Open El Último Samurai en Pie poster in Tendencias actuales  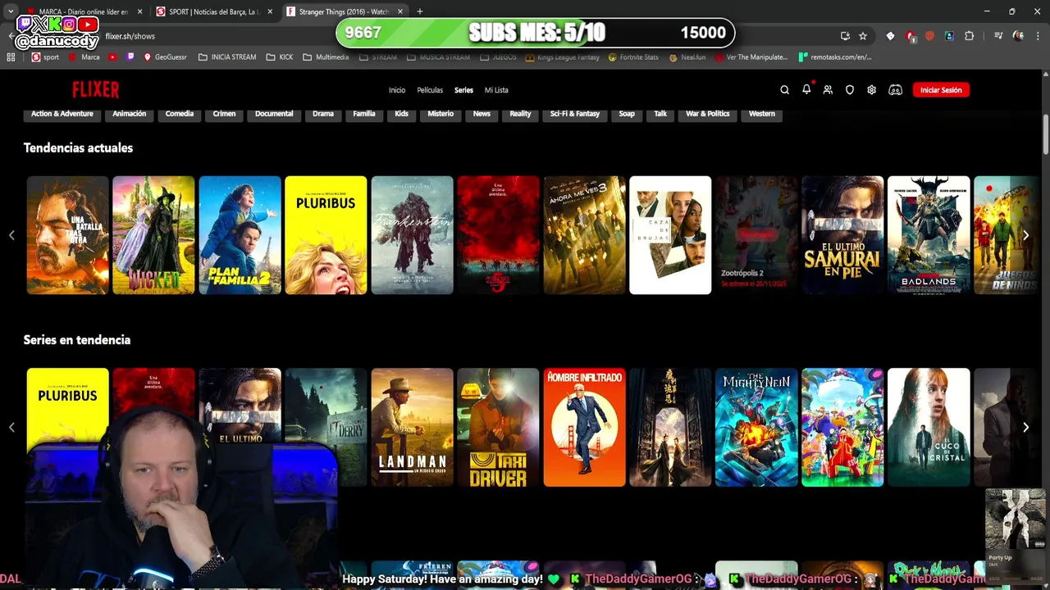pyautogui.click(x=842, y=235)
